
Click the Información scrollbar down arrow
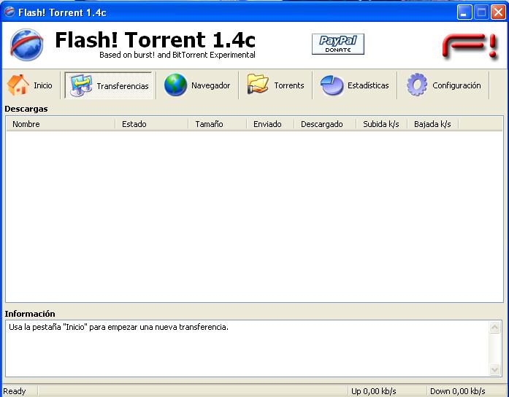coord(494,369)
